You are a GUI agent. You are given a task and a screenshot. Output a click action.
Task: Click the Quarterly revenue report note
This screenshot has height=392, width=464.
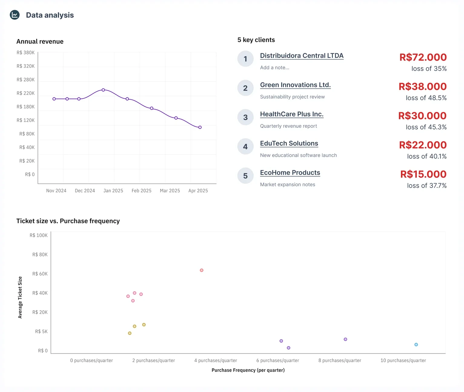click(288, 126)
